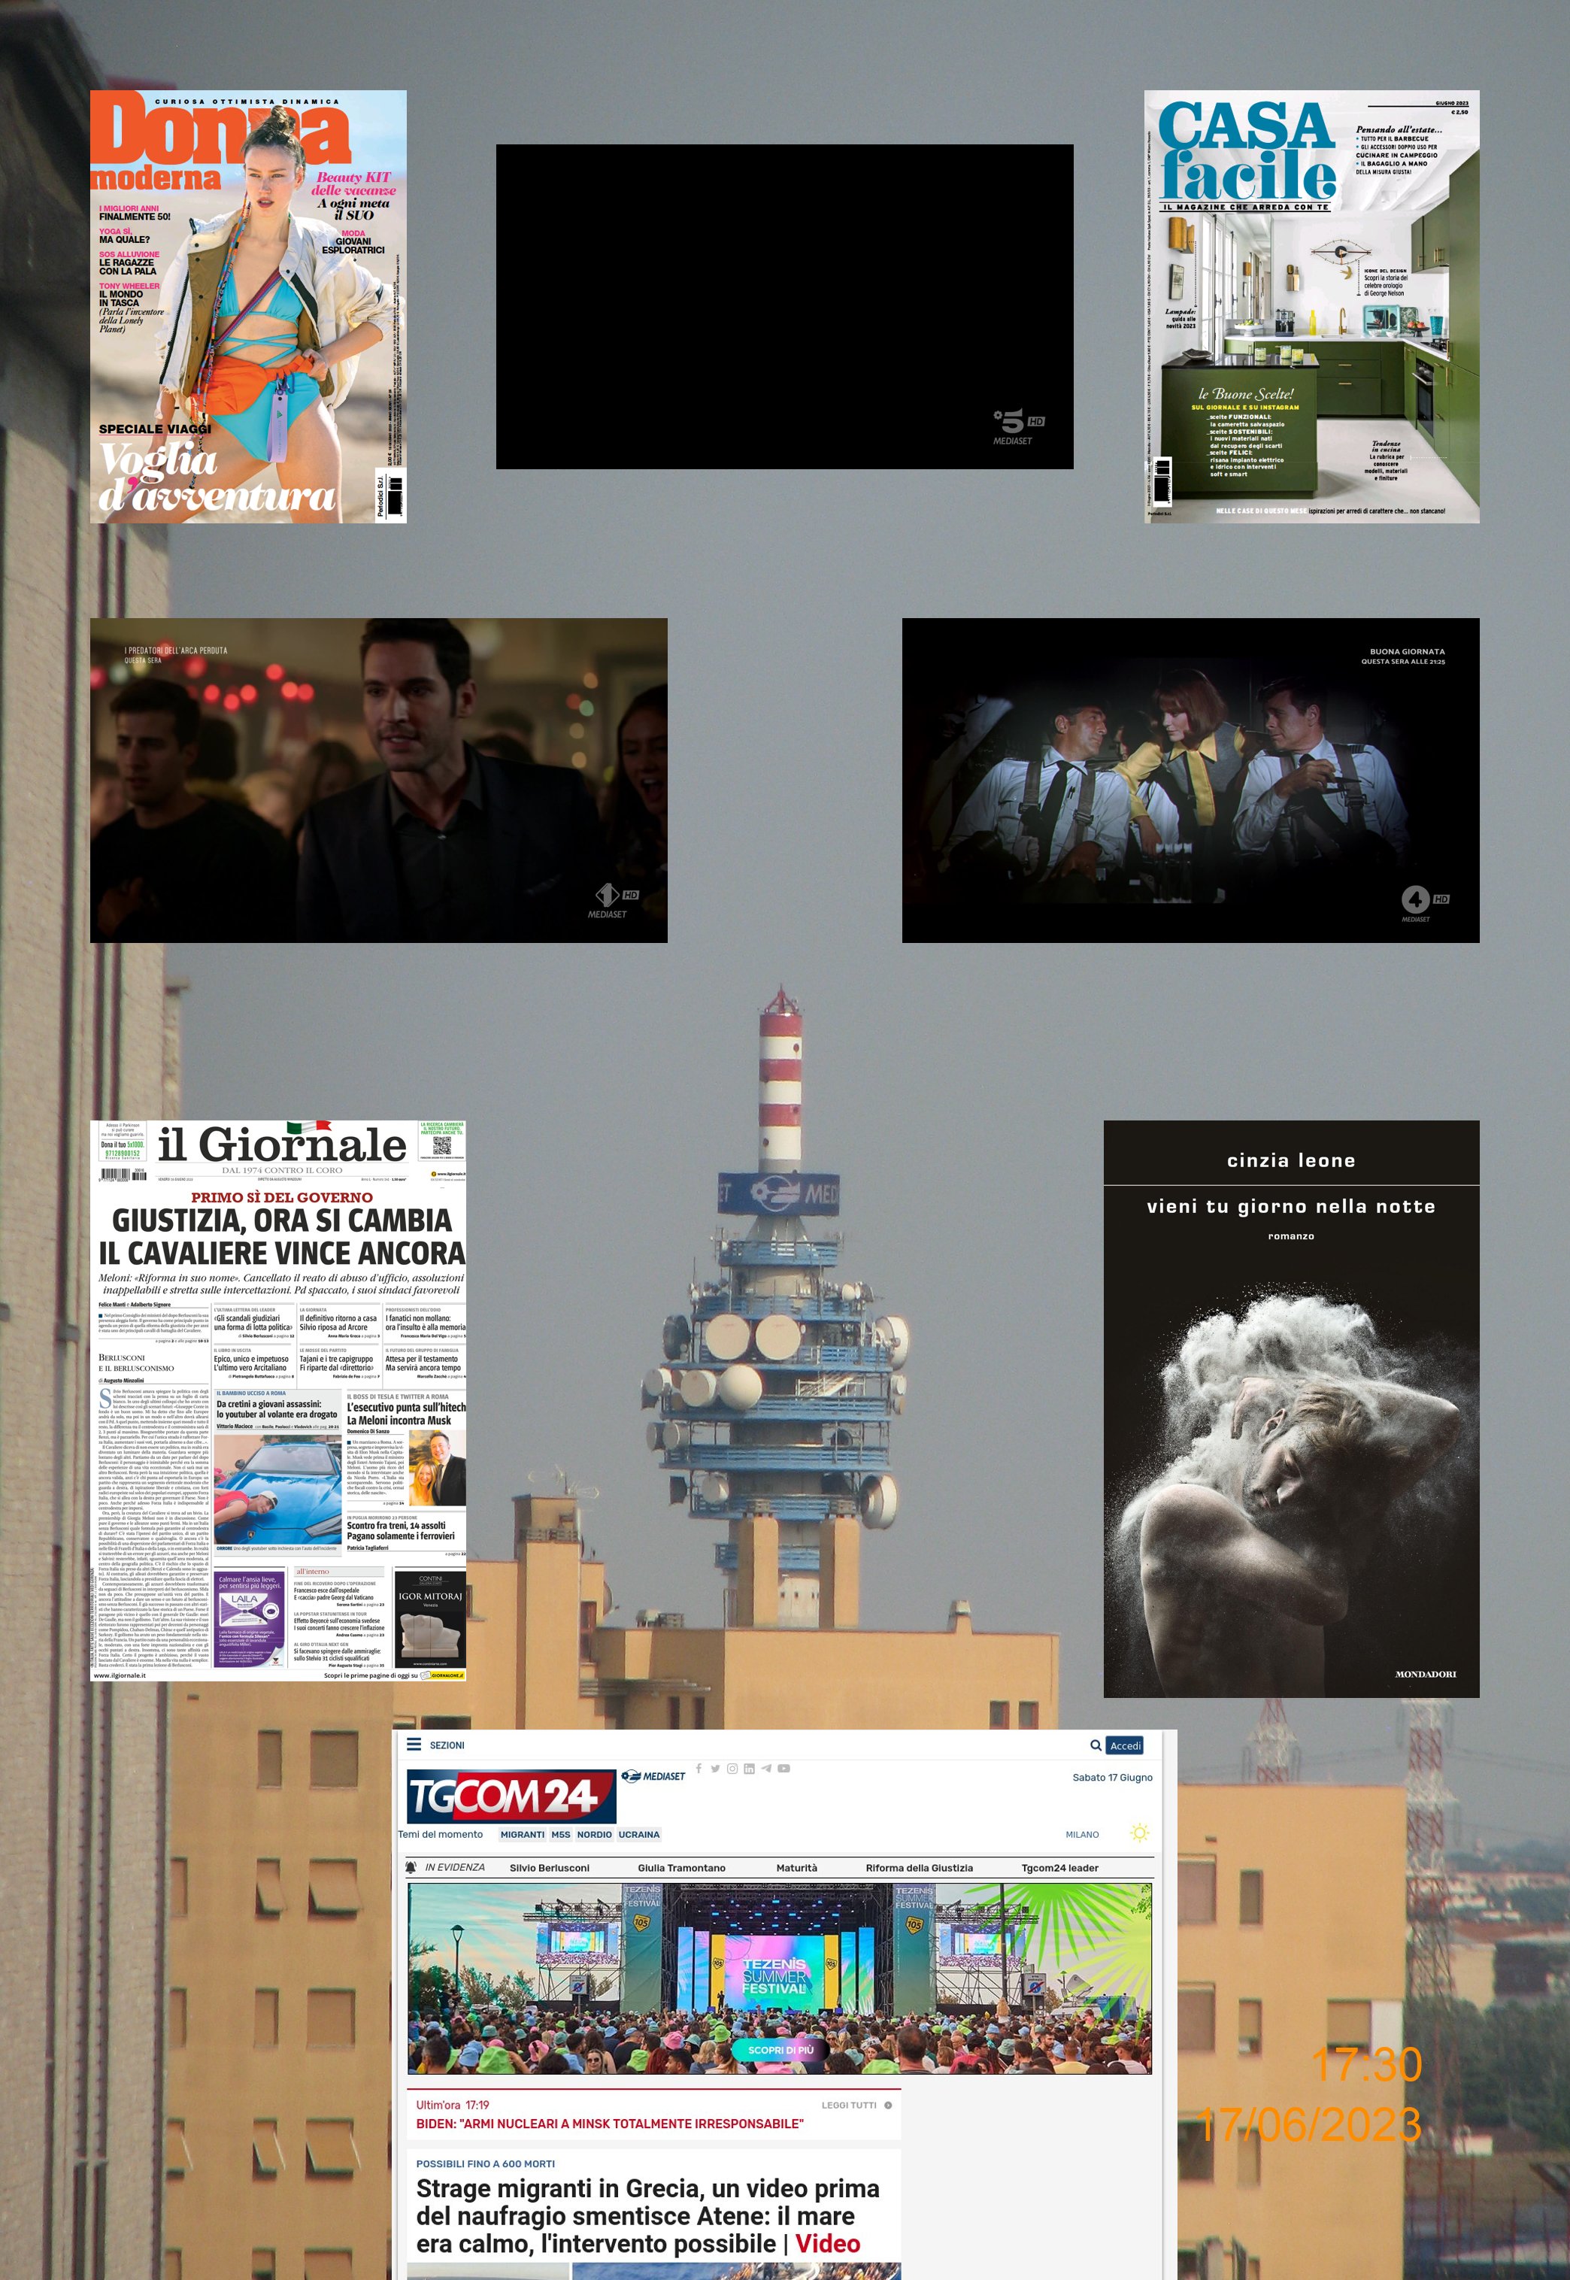Click the bell icon next to In Evidenza

(411, 1867)
